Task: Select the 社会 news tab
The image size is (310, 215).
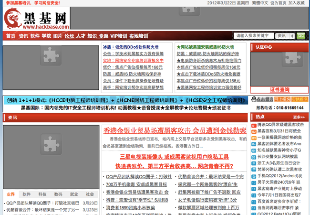Action: click(x=90, y=194)
